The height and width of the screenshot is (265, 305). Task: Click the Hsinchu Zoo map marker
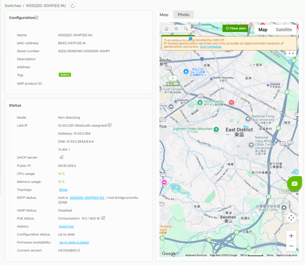point(200,103)
